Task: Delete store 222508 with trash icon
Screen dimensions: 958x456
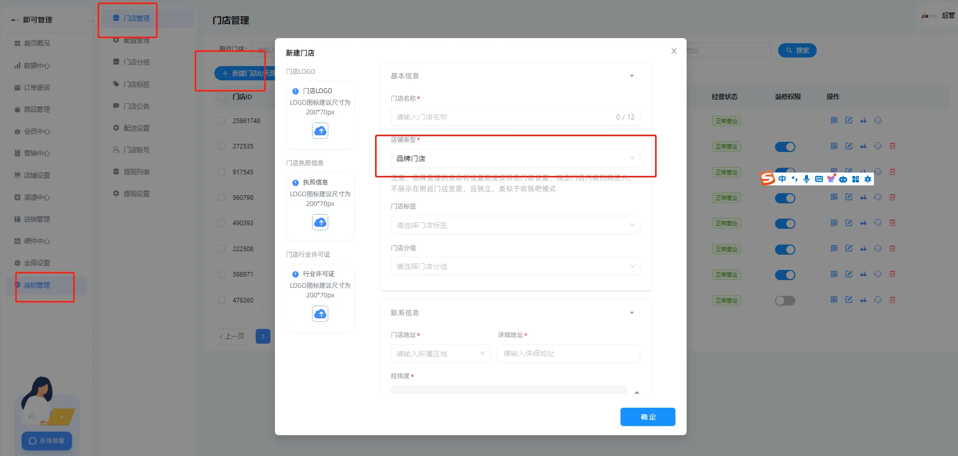Action: pyautogui.click(x=892, y=249)
